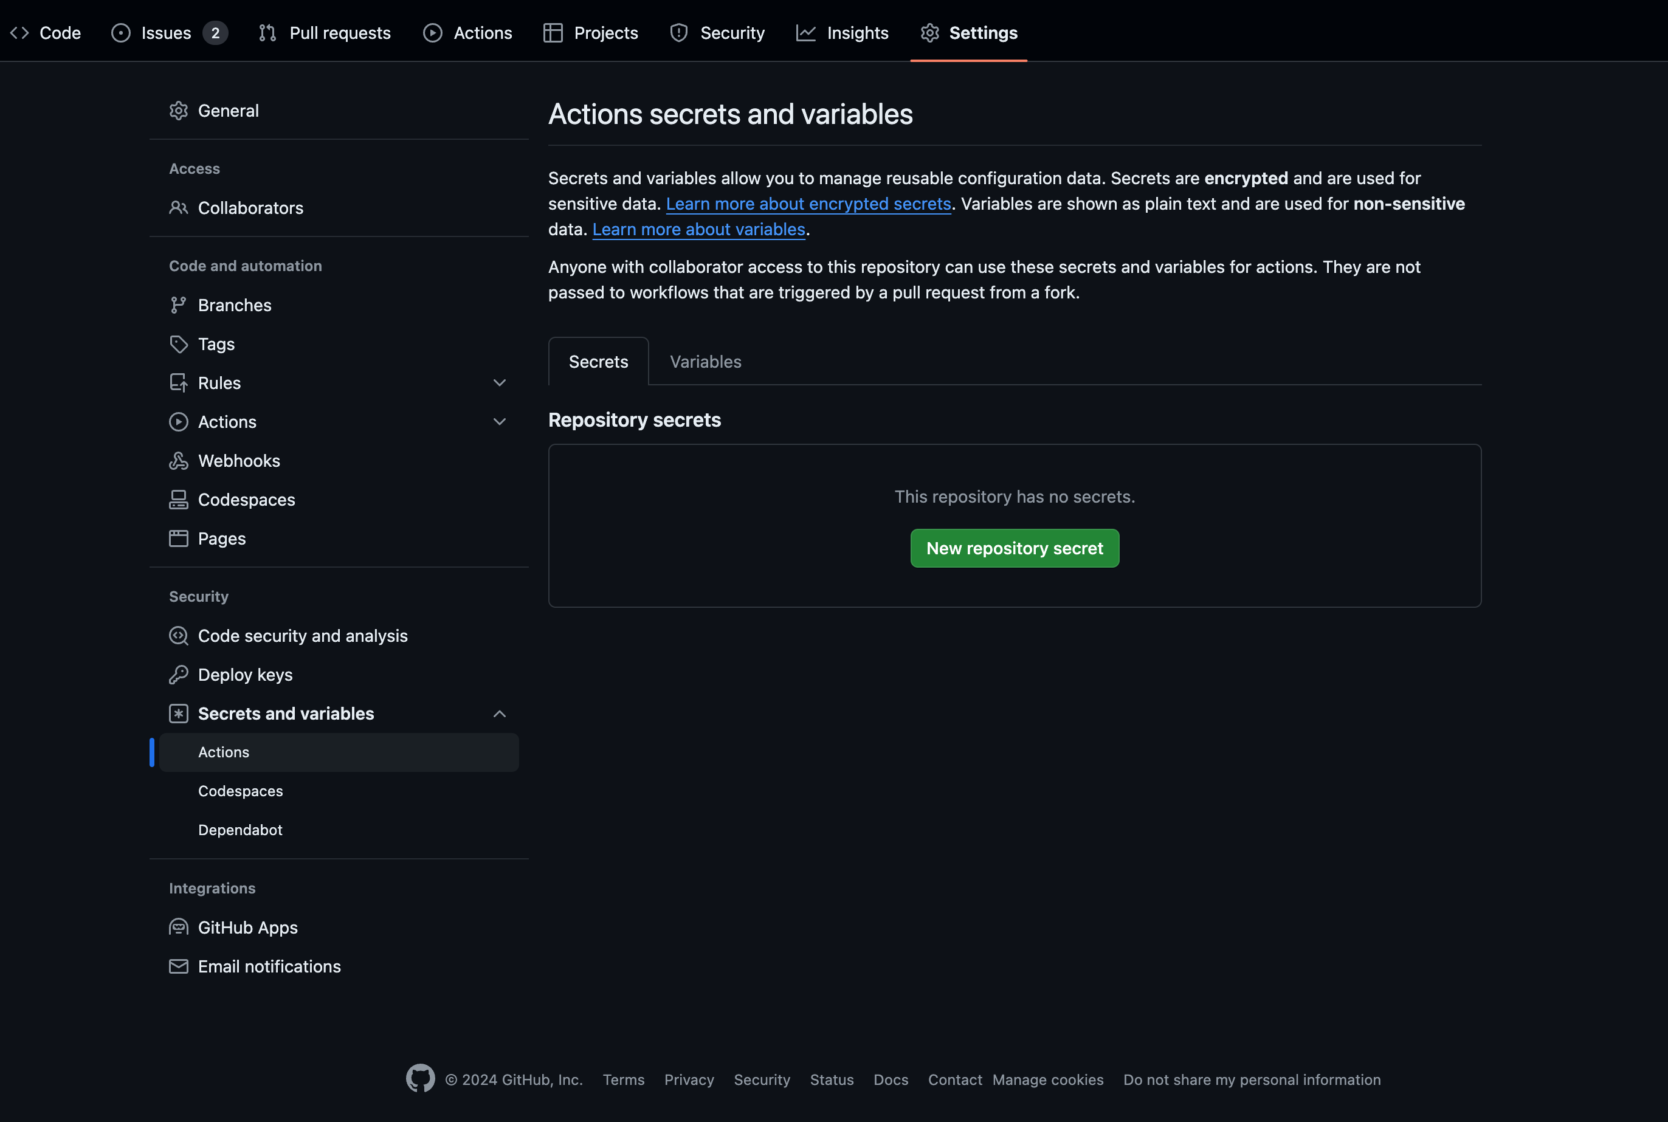Viewport: 1668px width, 1122px height.
Task: Open Learn more about variables link
Action: [x=698, y=230]
